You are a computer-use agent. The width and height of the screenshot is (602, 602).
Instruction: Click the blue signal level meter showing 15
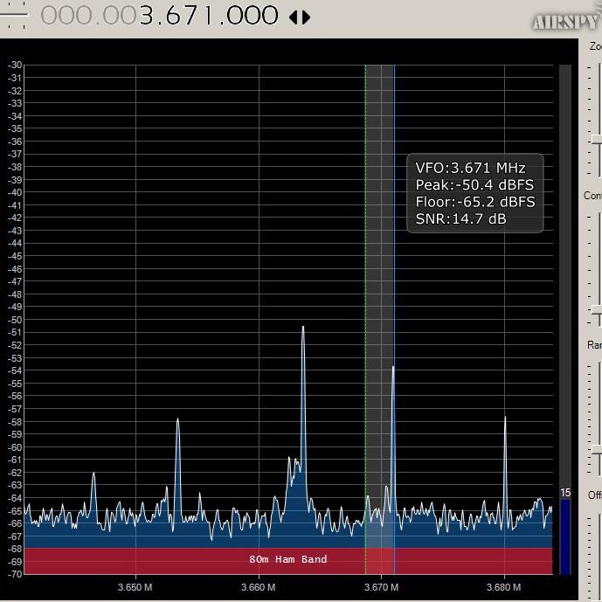[565, 536]
